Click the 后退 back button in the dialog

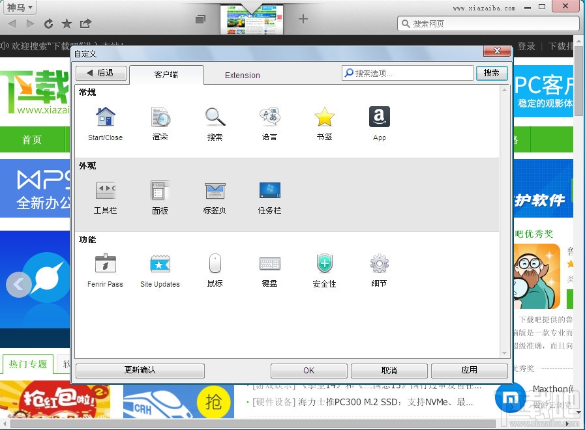pos(101,73)
